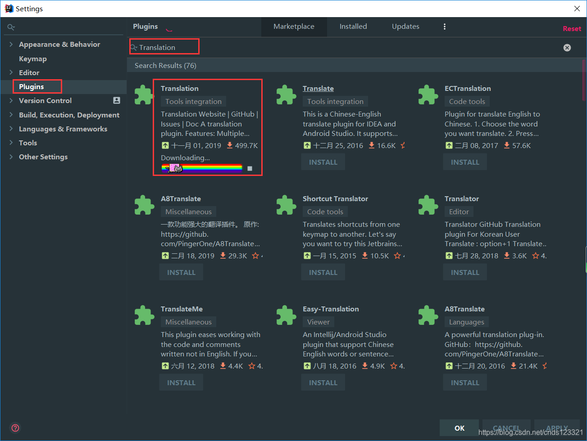Open the help question mark icon
This screenshot has height=441, width=587.
pyautogui.click(x=15, y=428)
